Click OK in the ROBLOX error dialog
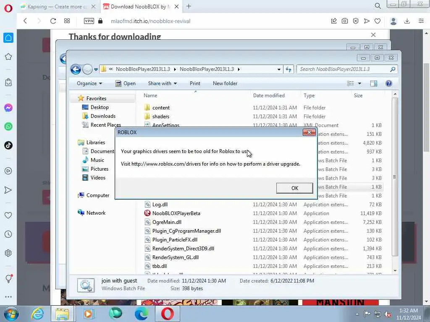 point(294,188)
